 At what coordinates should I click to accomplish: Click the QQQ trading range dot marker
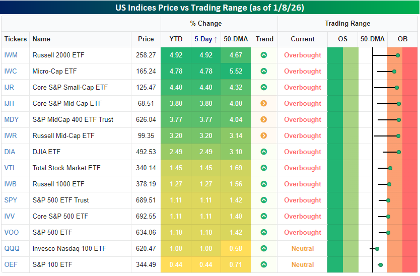(377, 249)
